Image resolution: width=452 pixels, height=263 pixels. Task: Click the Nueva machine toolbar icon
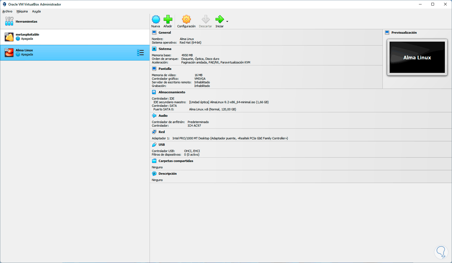pyautogui.click(x=156, y=19)
